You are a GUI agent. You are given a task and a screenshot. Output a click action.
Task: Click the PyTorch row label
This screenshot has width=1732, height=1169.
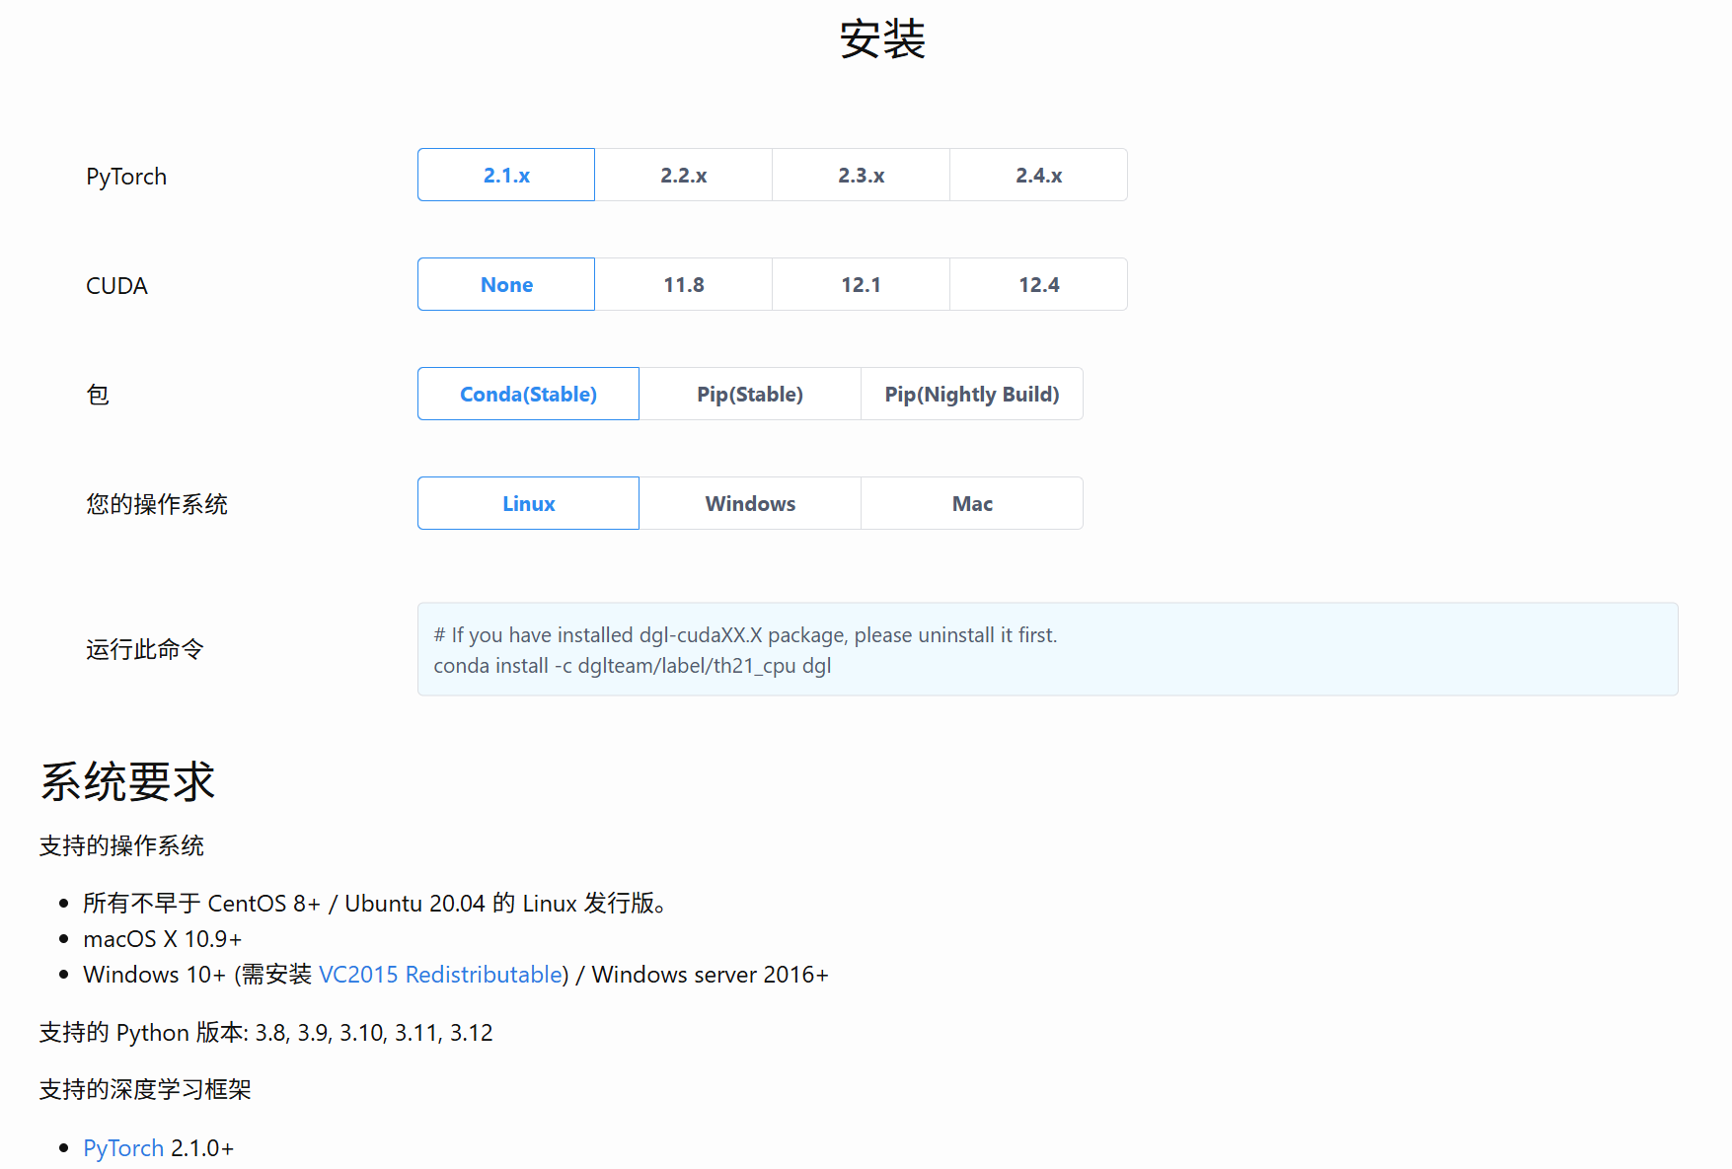(126, 177)
